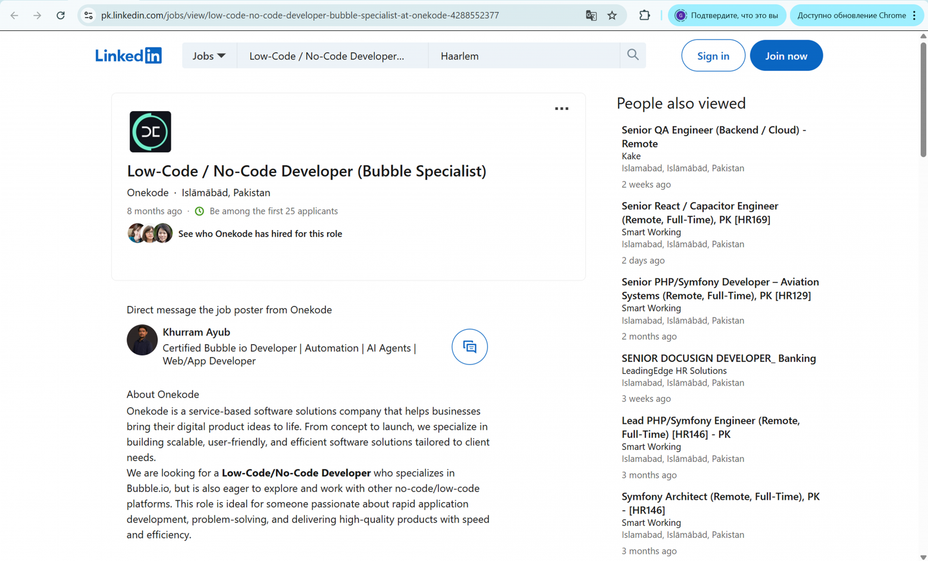The image size is (928, 561).
Task: Open site information icon in address bar
Action: pyautogui.click(x=88, y=15)
